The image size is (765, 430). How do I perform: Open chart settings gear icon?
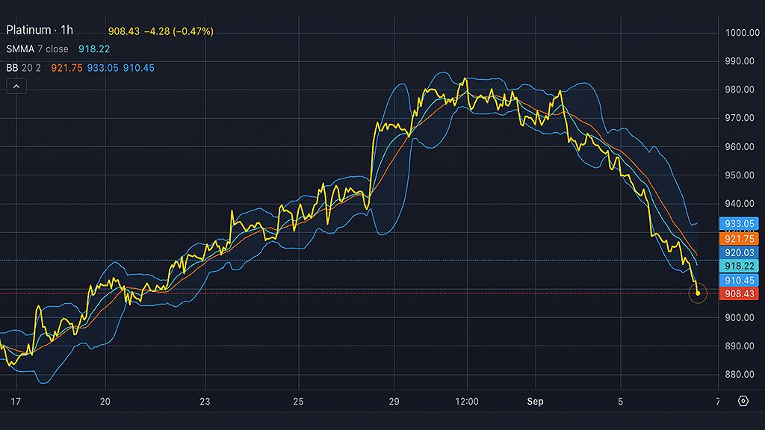coord(743,401)
